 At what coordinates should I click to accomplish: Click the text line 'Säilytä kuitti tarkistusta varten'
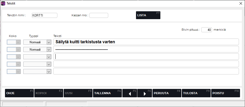146,42
